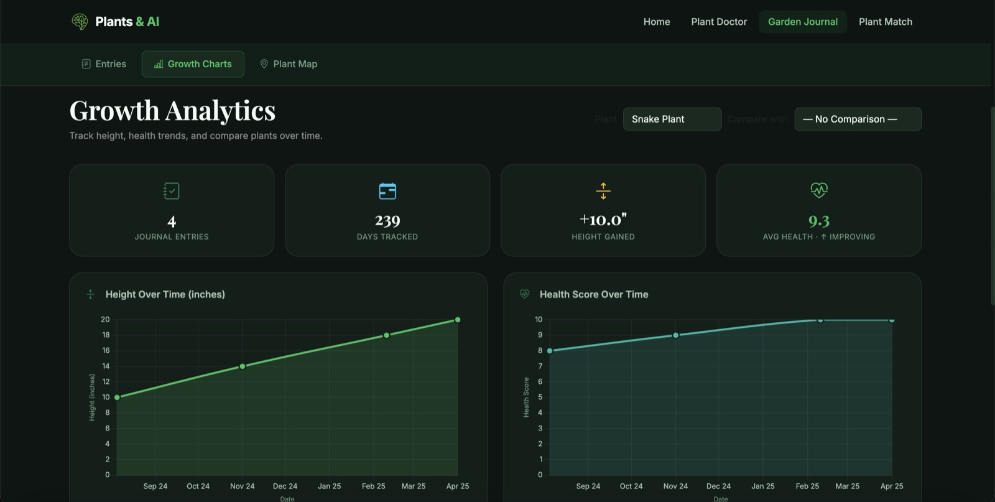This screenshot has height=502, width=995.
Task: Open Plant Match in the navigation
Action: click(886, 22)
